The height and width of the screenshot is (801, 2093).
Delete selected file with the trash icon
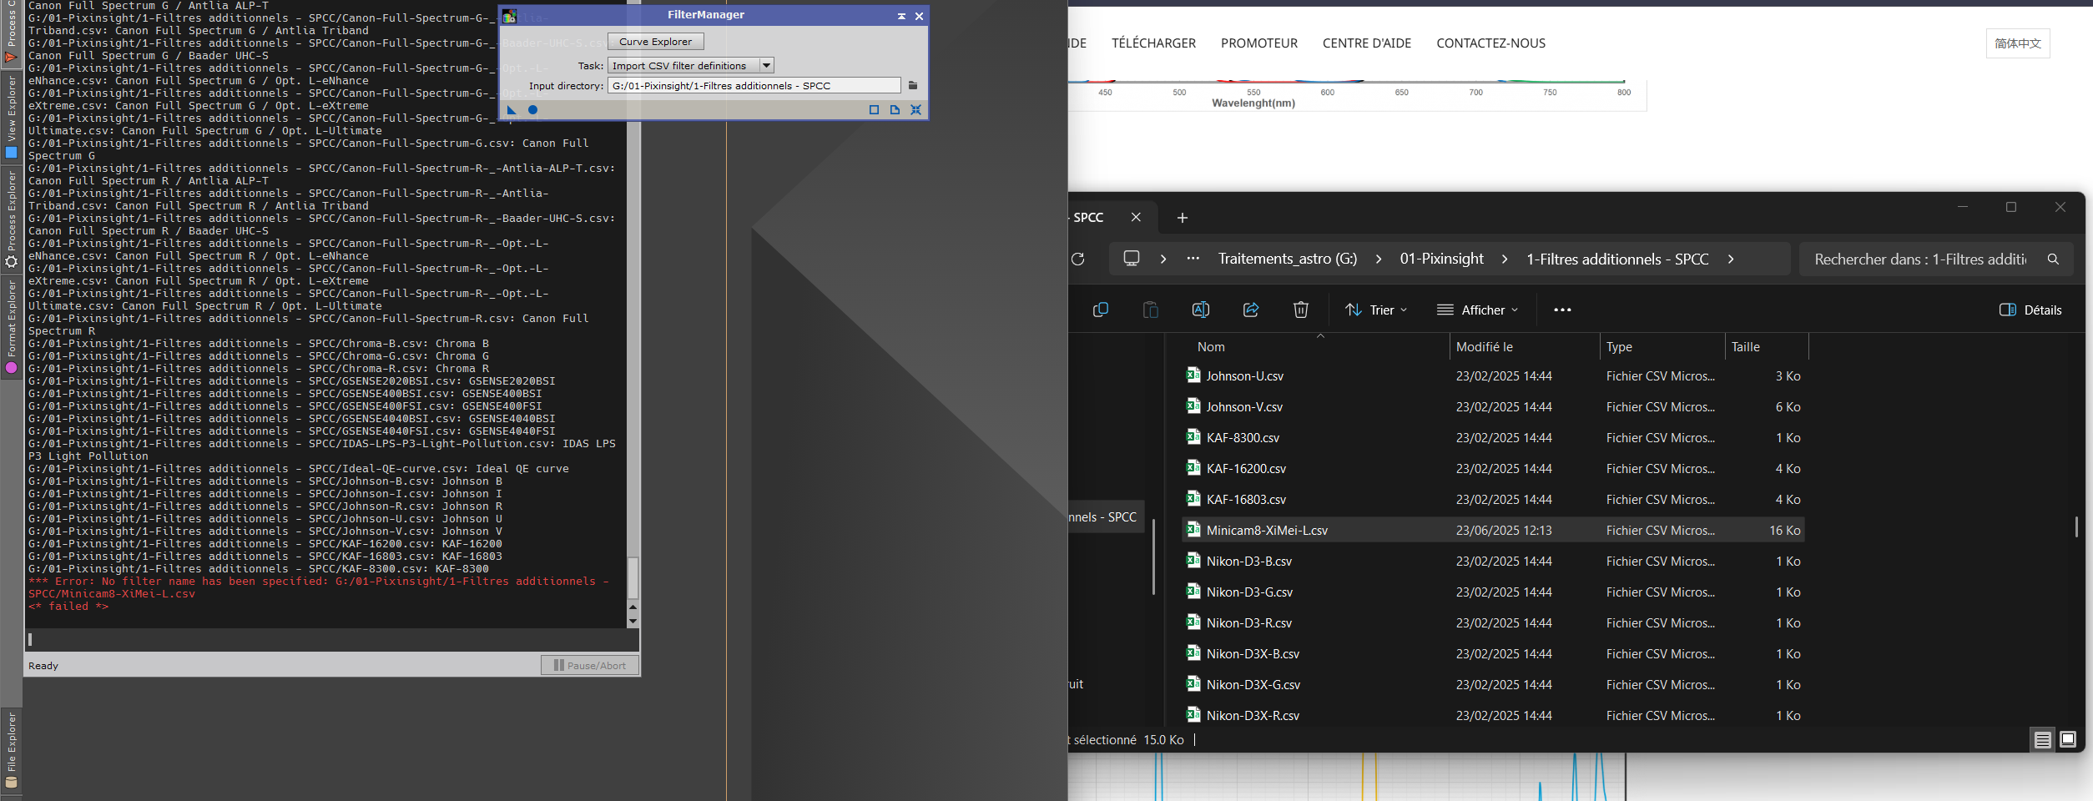1301,310
